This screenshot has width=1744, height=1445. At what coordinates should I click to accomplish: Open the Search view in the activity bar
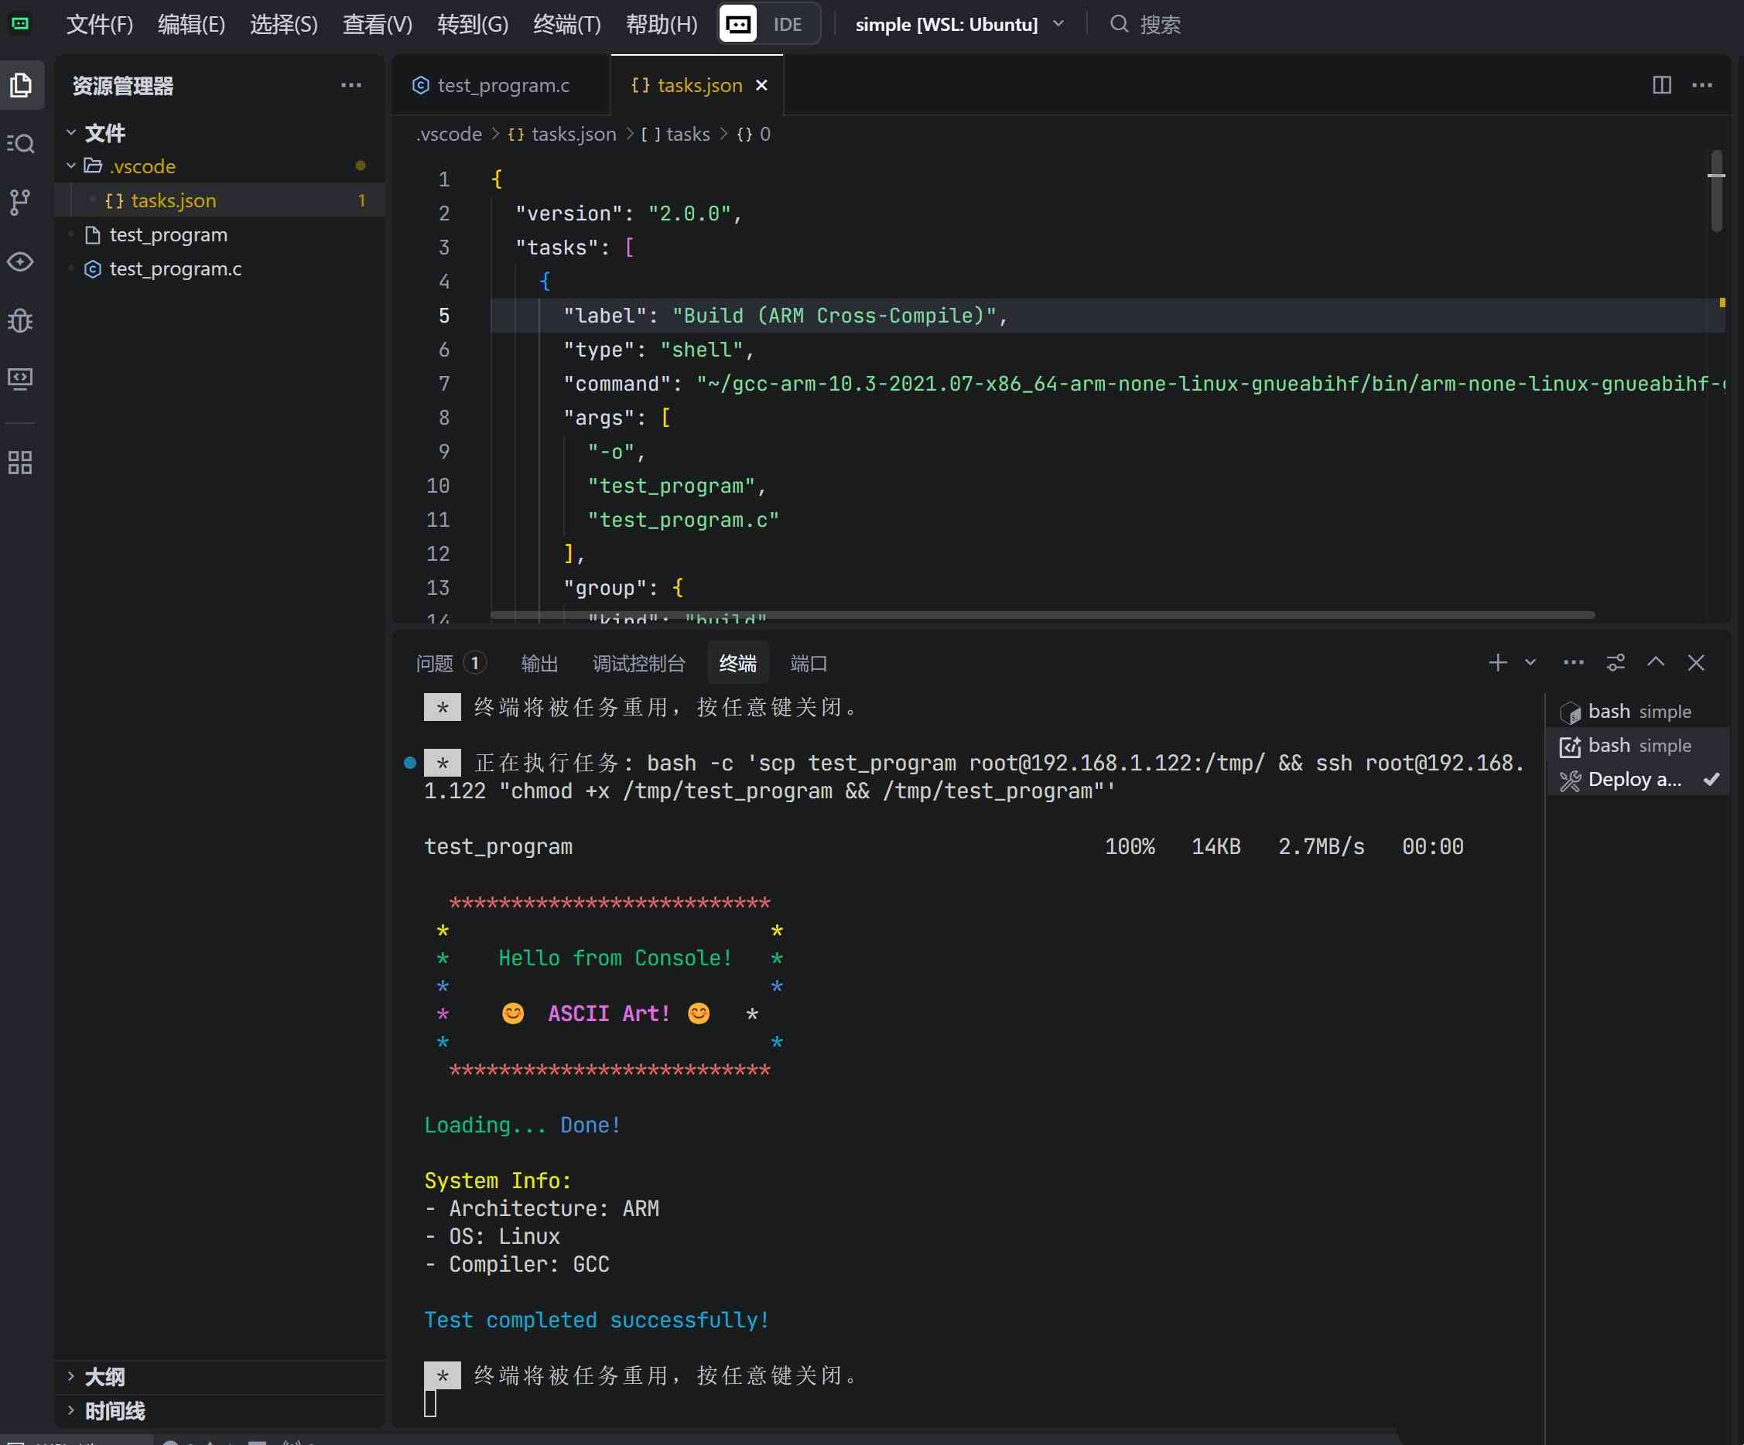pyautogui.click(x=21, y=144)
